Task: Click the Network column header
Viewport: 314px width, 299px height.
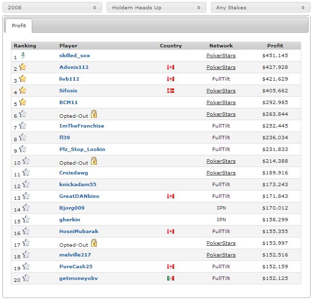Action: 221,46
